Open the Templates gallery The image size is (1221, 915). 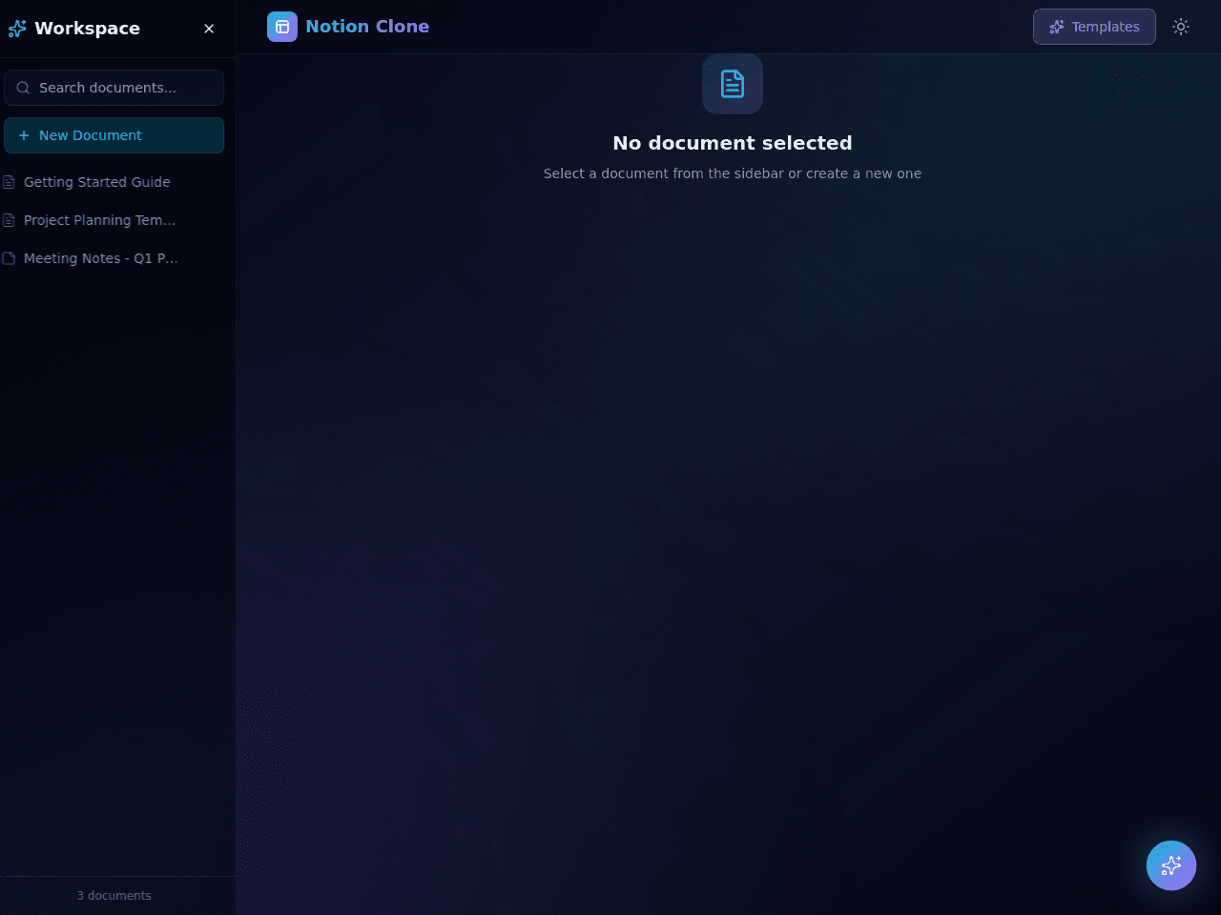tap(1094, 27)
